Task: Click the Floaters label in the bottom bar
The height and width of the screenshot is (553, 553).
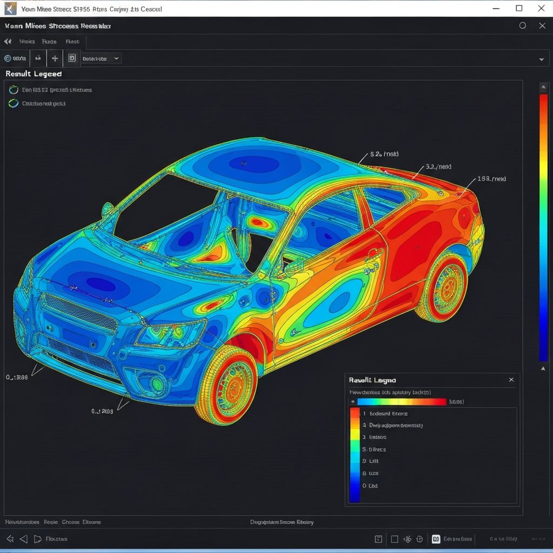Action: pos(56,538)
